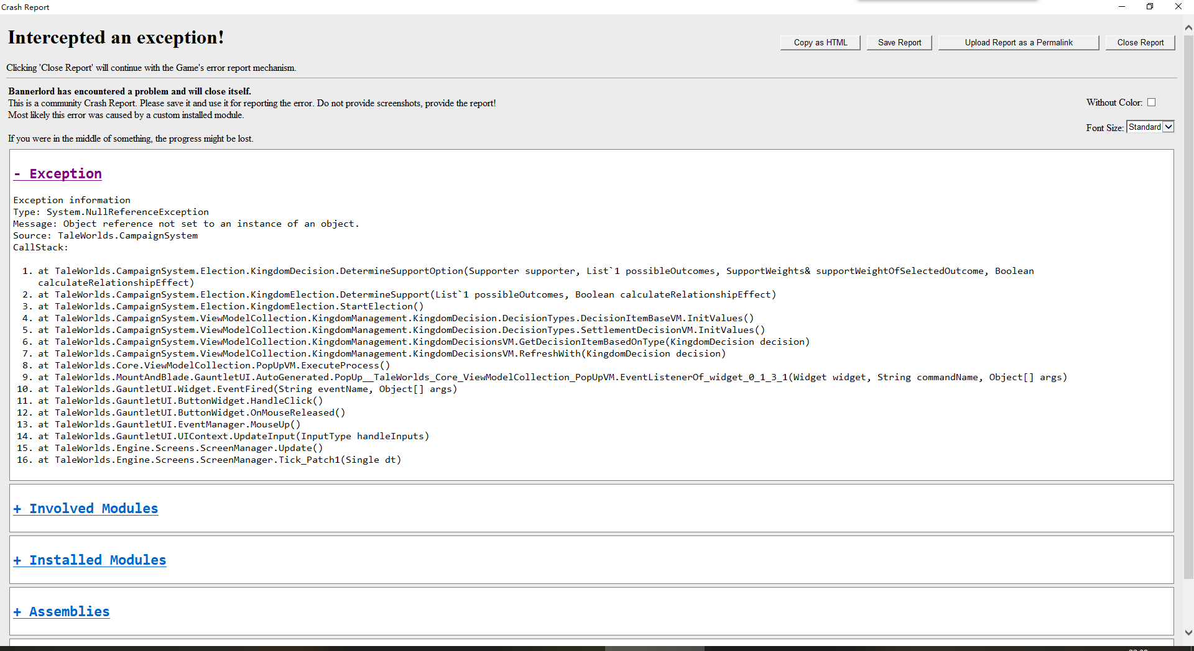Click the 'Type: System.NullReferenceException' line
Screen dimensions: 1194x651
pos(111,212)
